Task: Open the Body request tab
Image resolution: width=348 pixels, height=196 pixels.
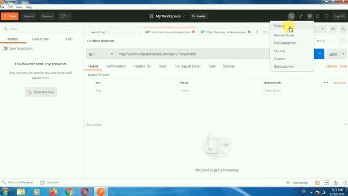Action: coord(163,66)
